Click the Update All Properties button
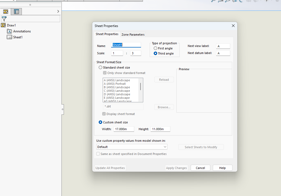 point(110,168)
